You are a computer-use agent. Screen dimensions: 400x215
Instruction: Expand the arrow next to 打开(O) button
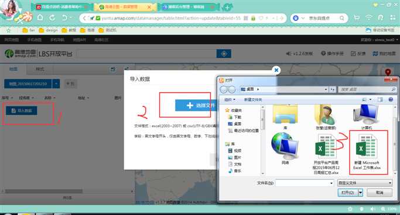360,193
